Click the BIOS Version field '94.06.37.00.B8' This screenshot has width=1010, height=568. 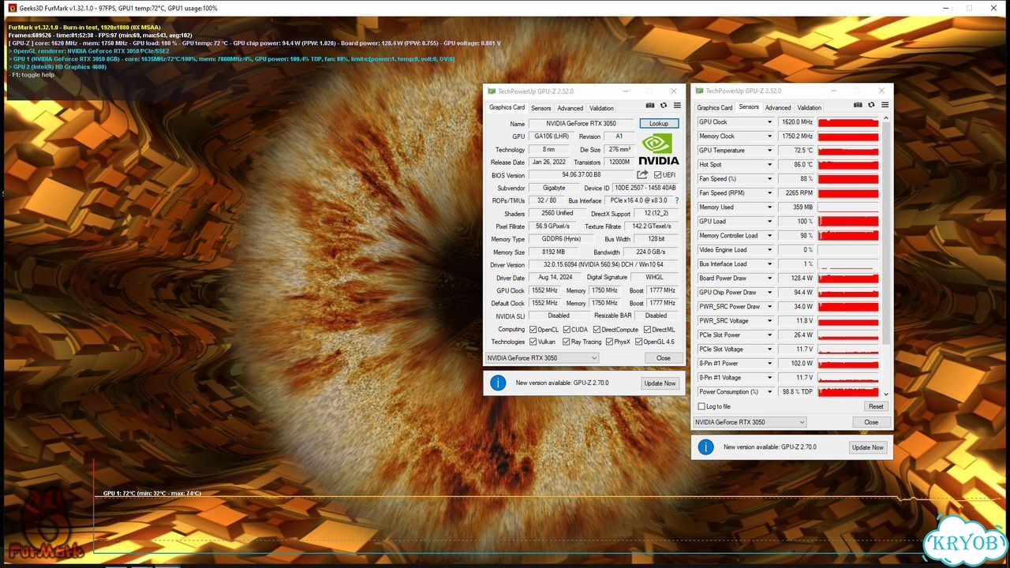pos(582,175)
